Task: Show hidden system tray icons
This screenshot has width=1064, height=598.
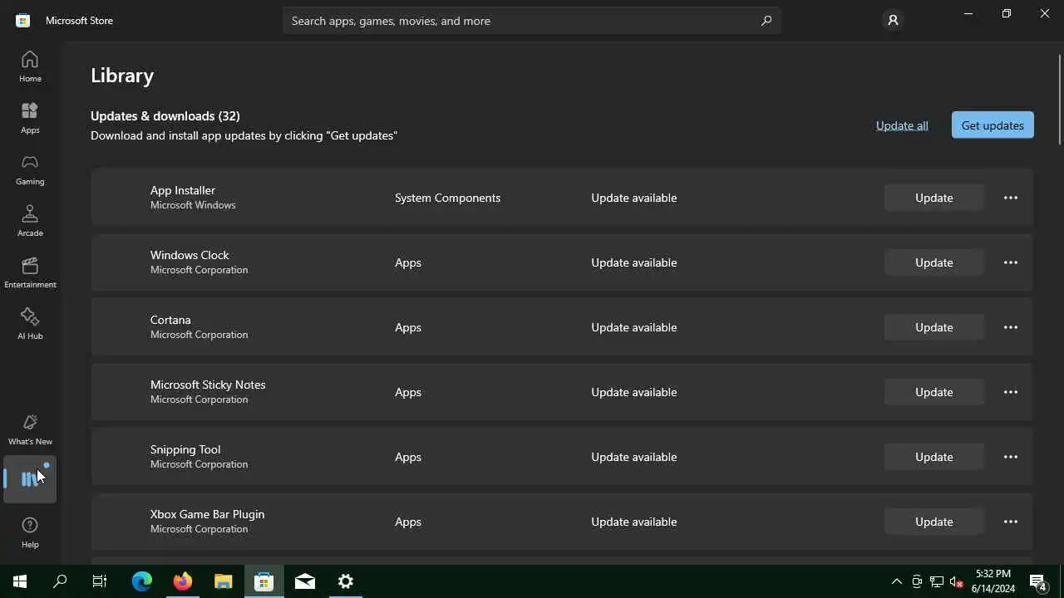Action: pyautogui.click(x=896, y=581)
